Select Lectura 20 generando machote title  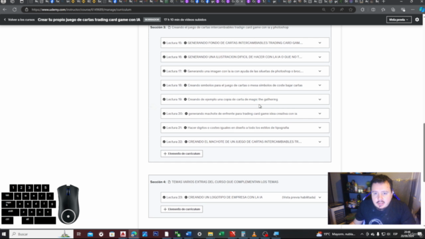click(x=242, y=114)
